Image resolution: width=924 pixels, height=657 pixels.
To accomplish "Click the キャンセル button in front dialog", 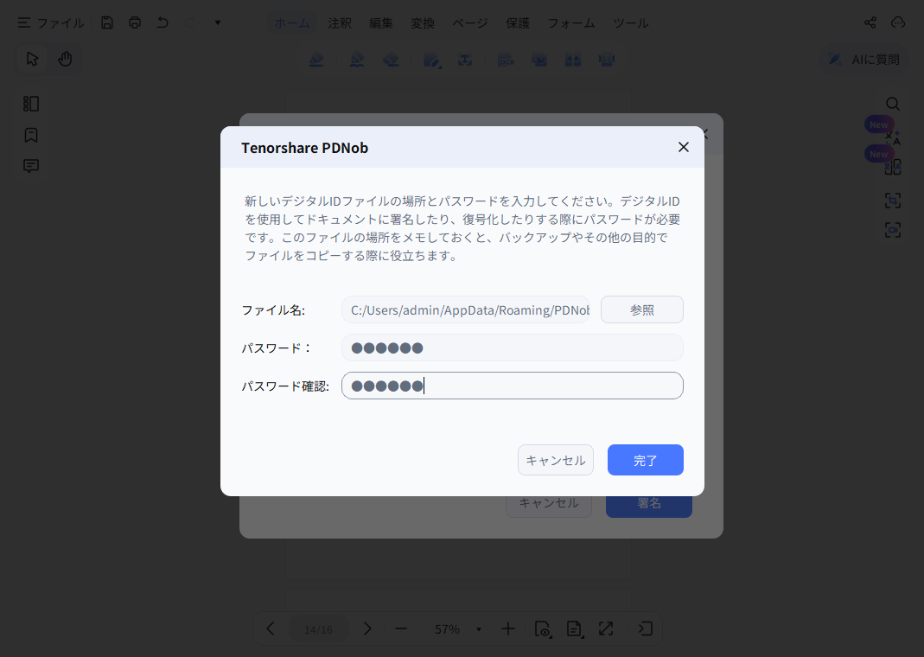I will (556, 460).
